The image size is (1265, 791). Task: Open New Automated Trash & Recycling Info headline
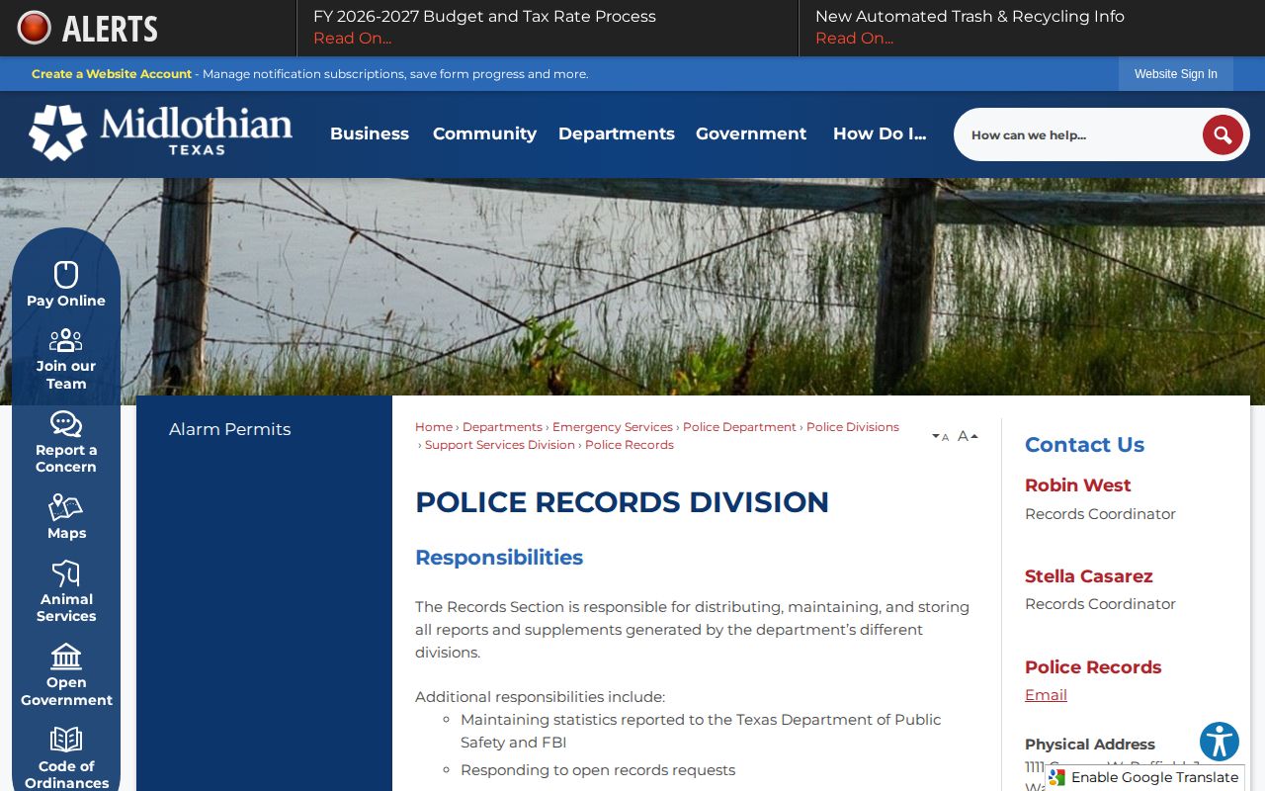970,17
